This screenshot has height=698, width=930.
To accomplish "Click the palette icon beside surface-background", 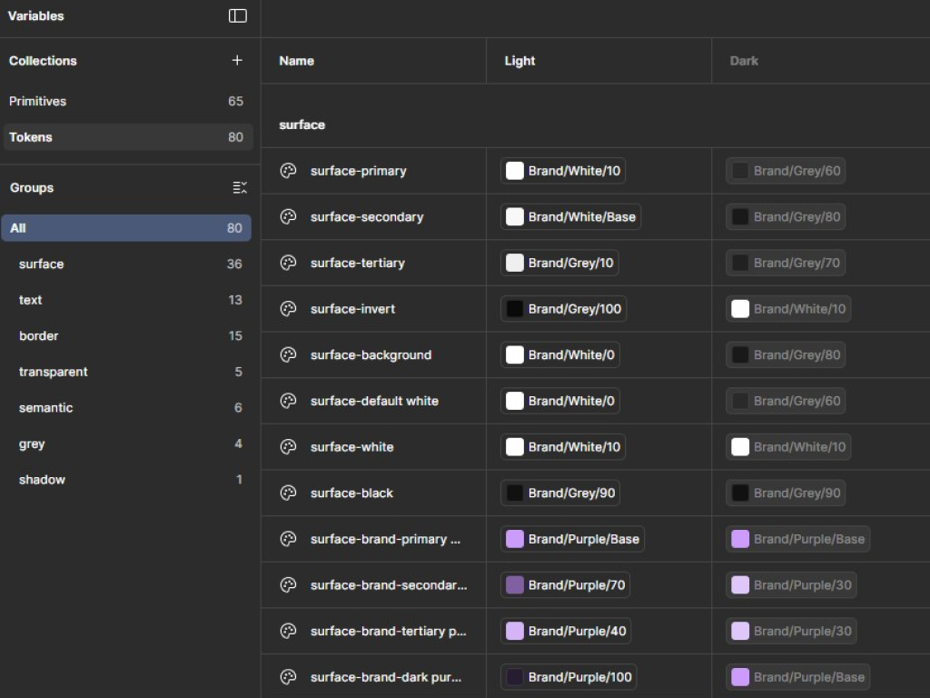I will [x=288, y=354].
